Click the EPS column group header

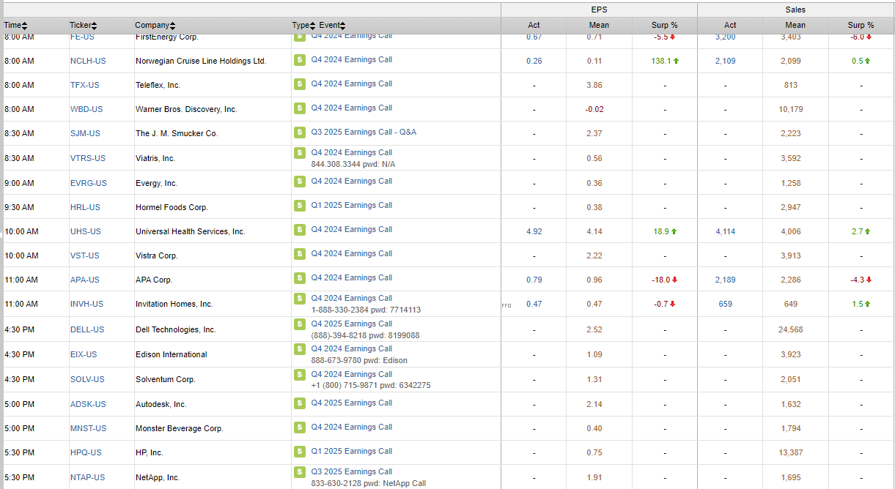(x=599, y=10)
